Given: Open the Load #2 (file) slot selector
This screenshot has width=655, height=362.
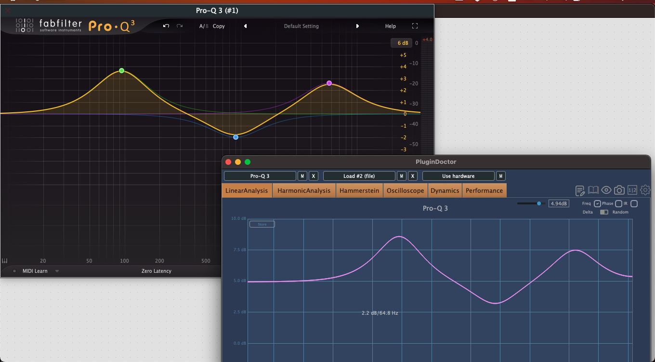Looking at the screenshot, I should 359,176.
